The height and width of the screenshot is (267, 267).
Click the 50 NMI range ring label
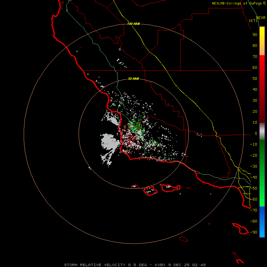pyautogui.click(x=133, y=79)
